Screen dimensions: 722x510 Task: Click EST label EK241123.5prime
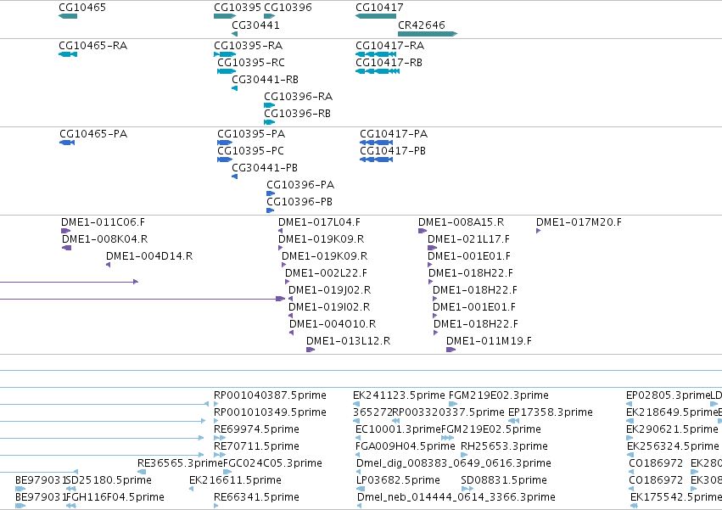(400, 395)
